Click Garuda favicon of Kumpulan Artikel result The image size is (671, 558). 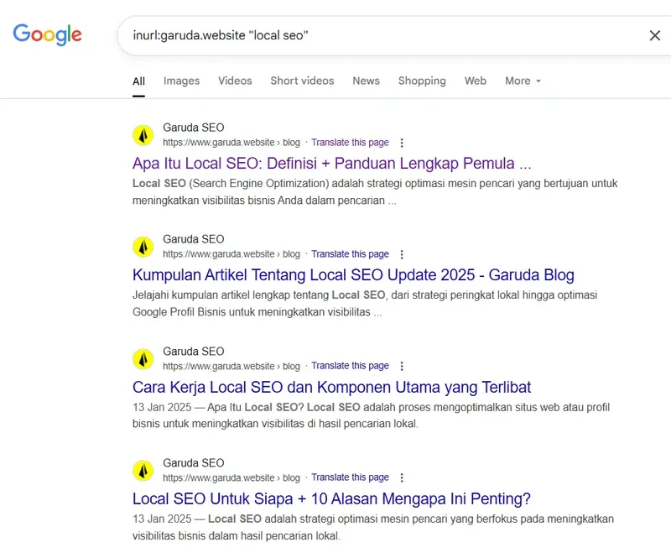143,247
